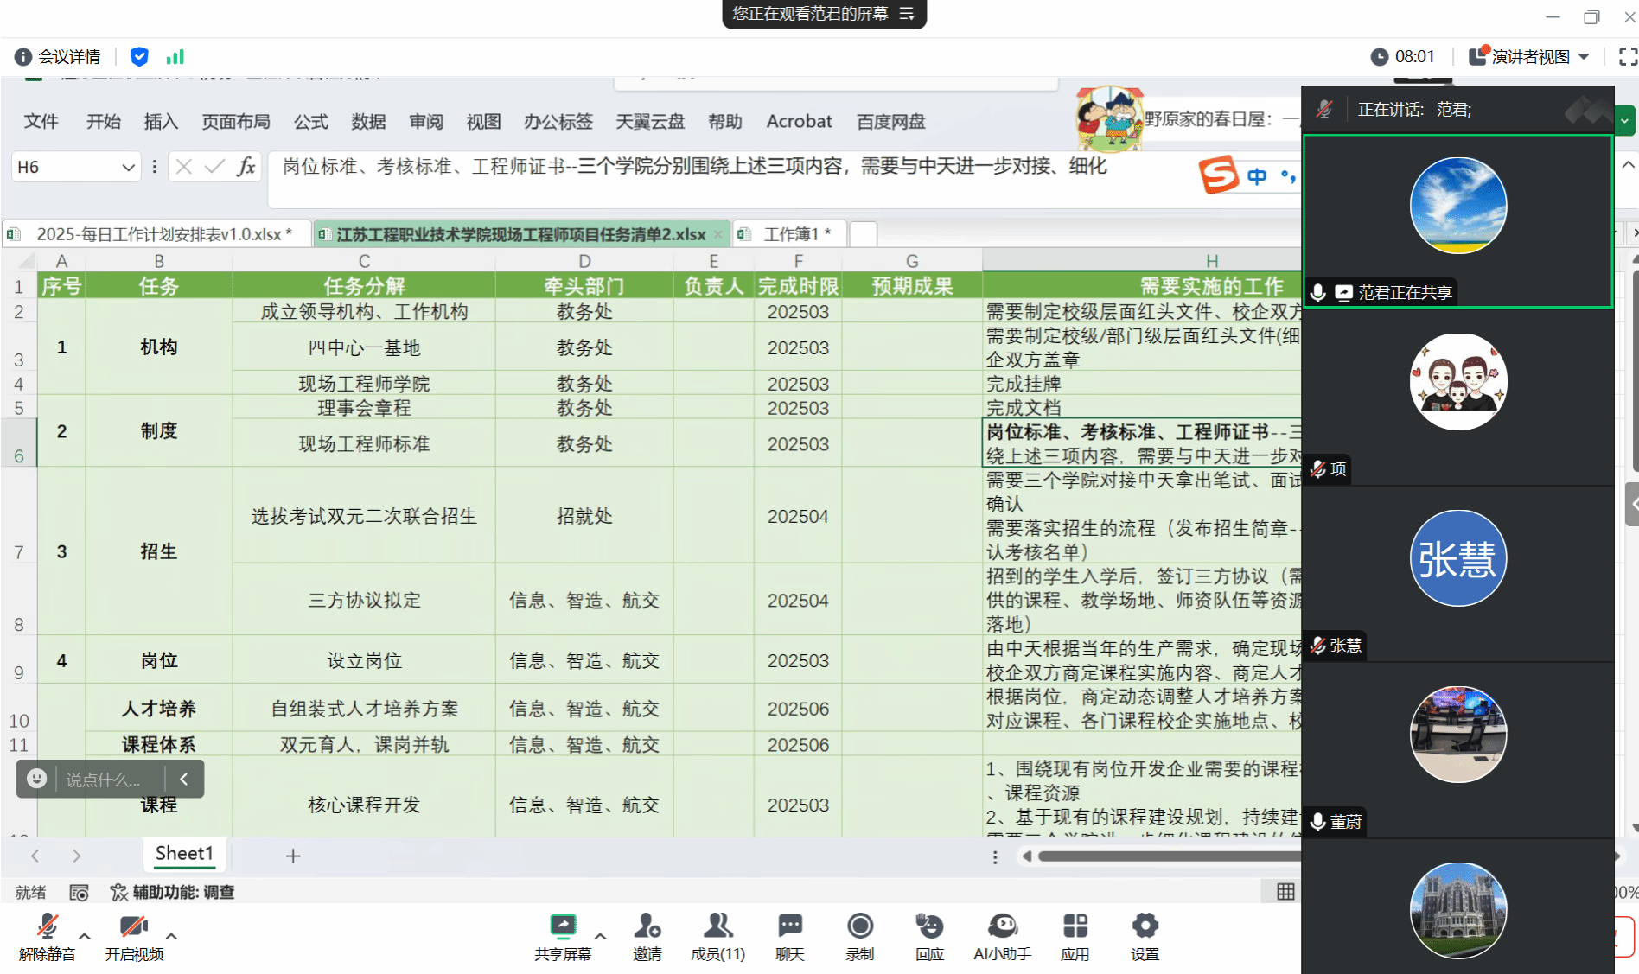This screenshot has width=1639, height=974.
Task: Switch to the 工作簿1 workbook tab
Action: 790,234
